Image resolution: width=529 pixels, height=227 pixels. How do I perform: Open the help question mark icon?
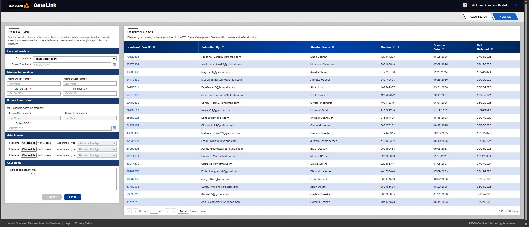pos(465,5)
